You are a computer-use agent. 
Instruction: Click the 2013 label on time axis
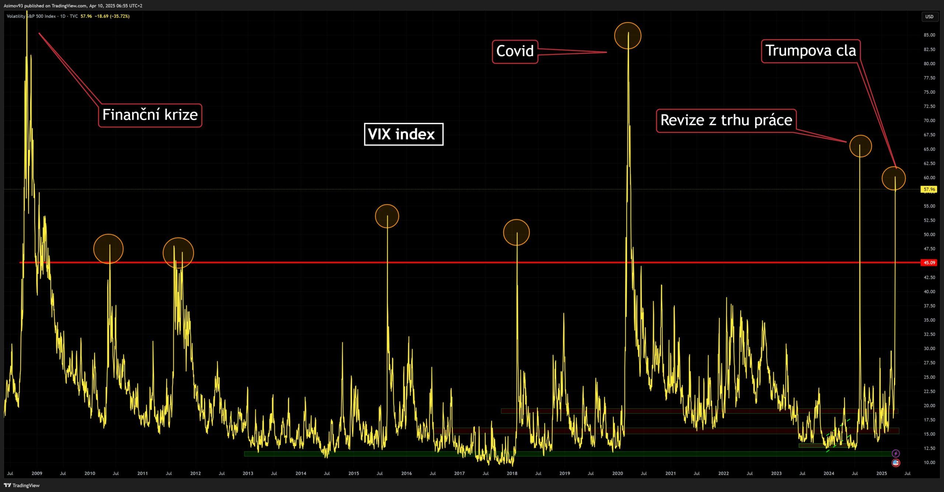point(248,474)
